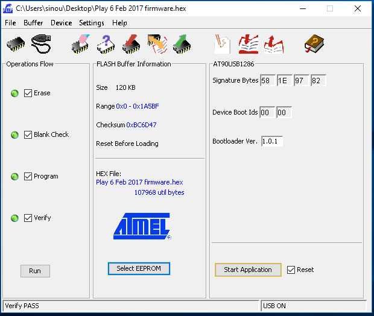This screenshot has height=316, width=374.
Task: Click the green status LED beside Verify
Action: pyautogui.click(x=15, y=218)
